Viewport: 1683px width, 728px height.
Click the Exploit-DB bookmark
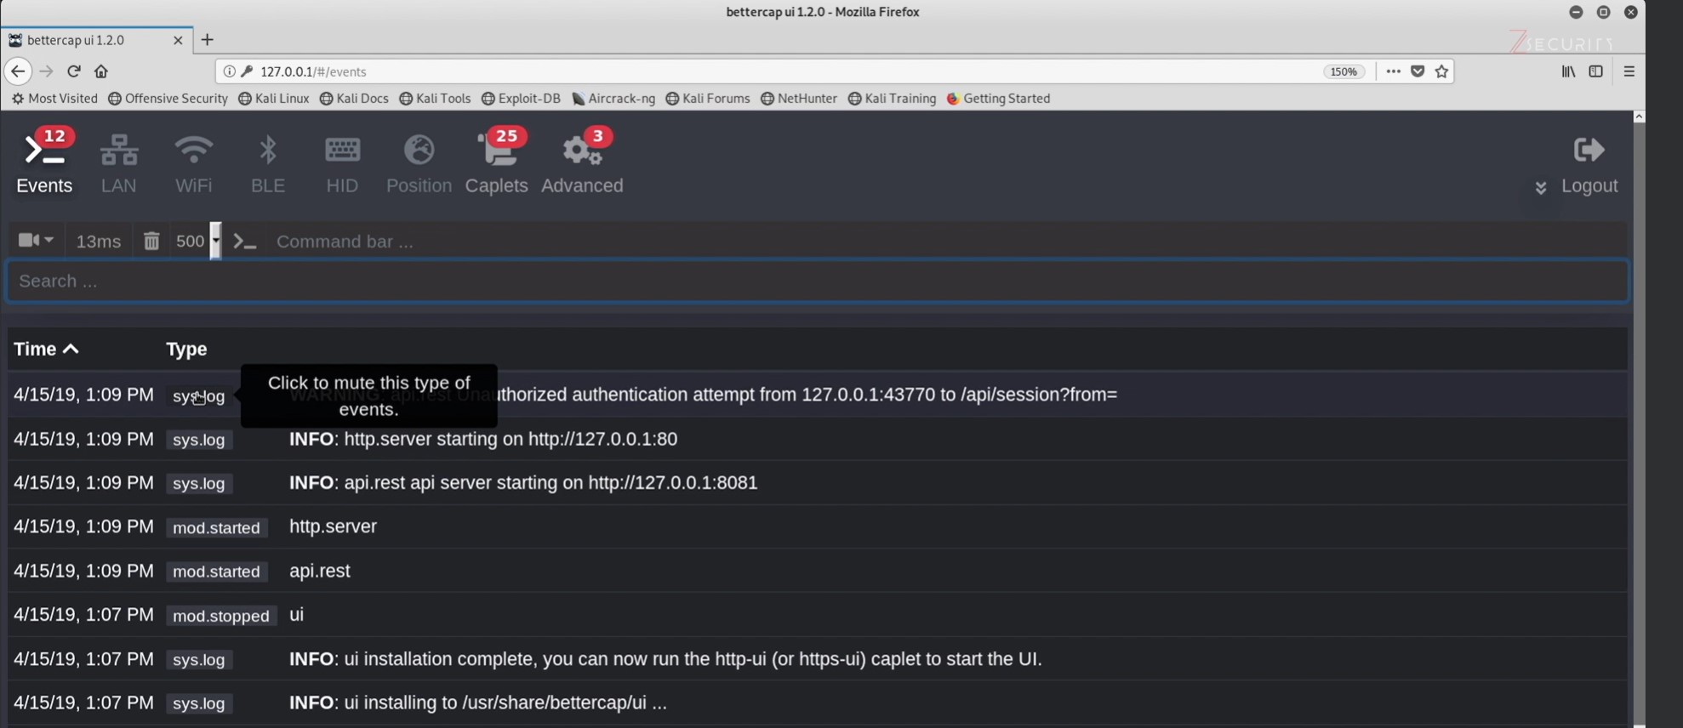(x=521, y=99)
